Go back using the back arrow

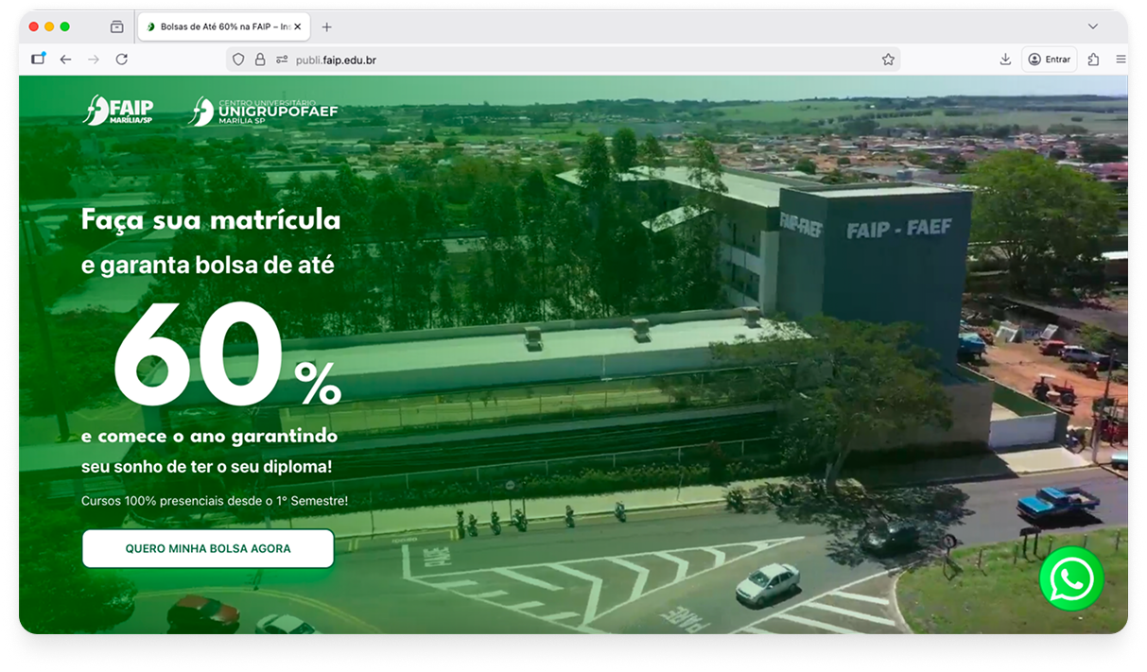pos(65,60)
